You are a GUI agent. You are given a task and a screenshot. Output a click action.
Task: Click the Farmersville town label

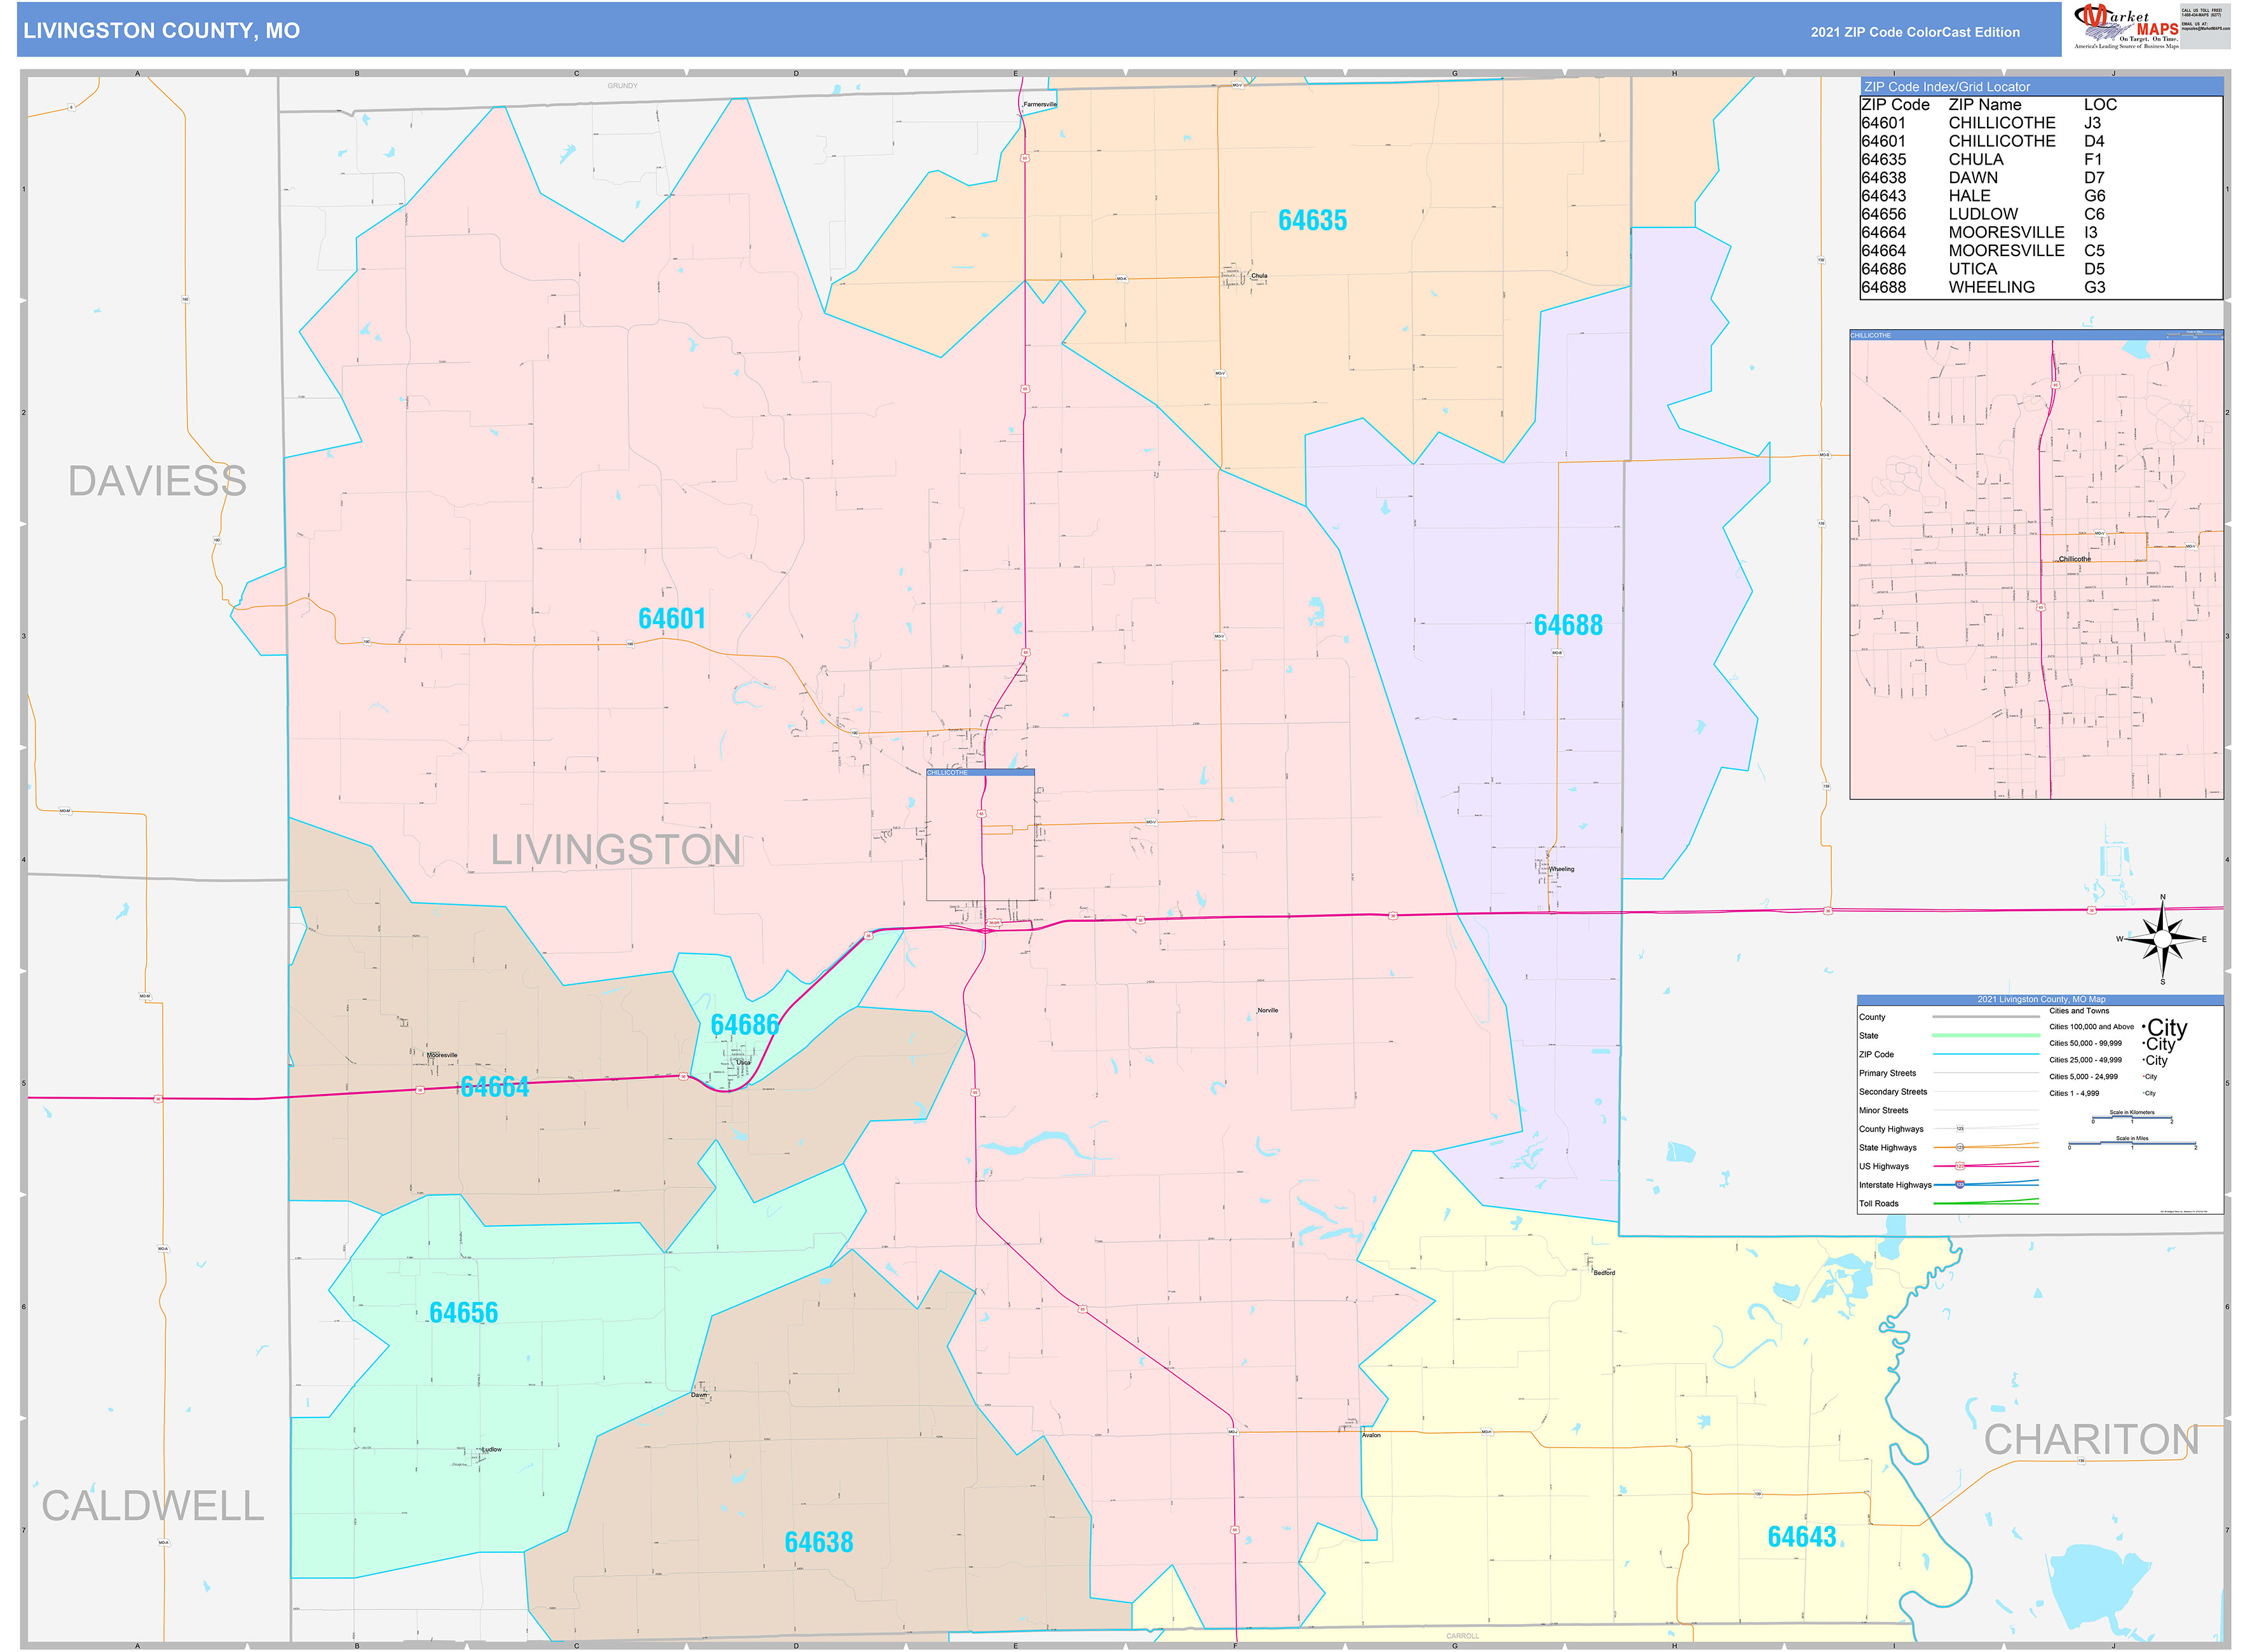pyautogui.click(x=1040, y=104)
